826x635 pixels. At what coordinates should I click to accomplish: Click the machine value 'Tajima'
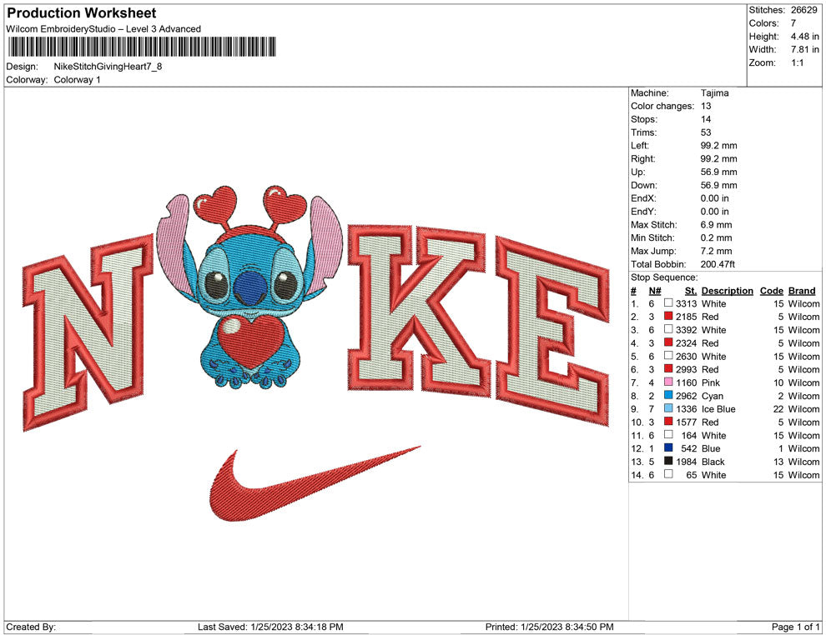tap(715, 93)
